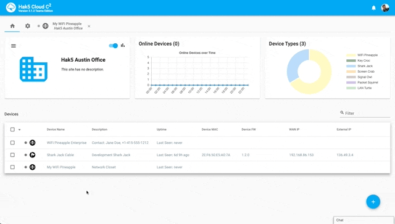Click External IP 136.49.3.4
The width and height of the screenshot is (395, 224).
(345, 155)
